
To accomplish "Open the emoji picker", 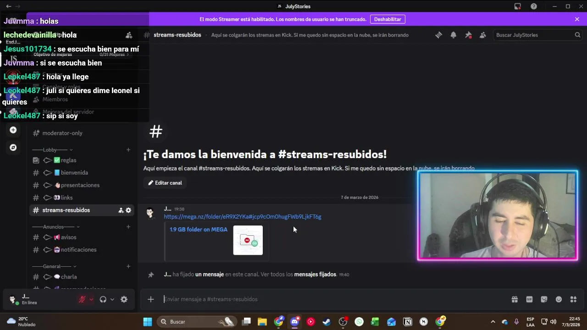I will click(559, 299).
